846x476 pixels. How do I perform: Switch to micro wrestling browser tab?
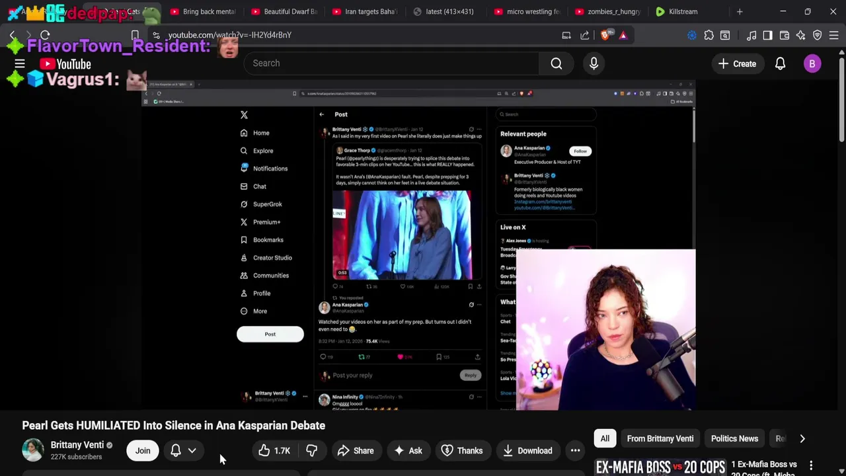[x=527, y=11]
